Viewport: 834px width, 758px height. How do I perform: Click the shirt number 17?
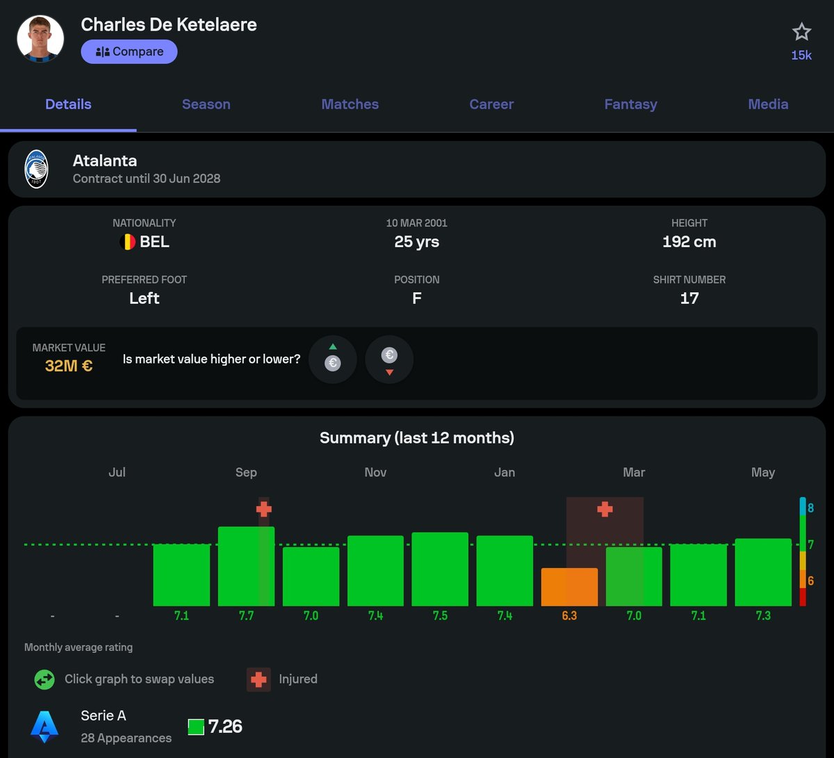click(689, 298)
